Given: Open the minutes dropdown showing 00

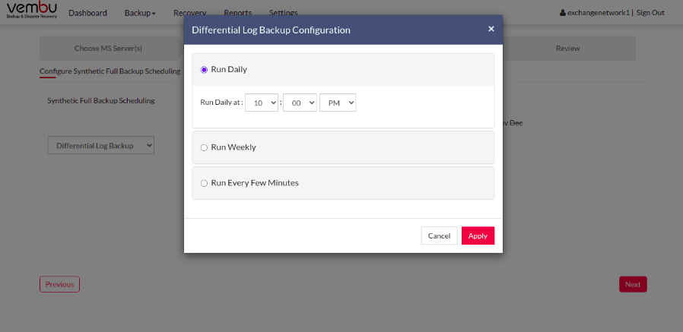Looking at the screenshot, I should click(x=300, y=103).
